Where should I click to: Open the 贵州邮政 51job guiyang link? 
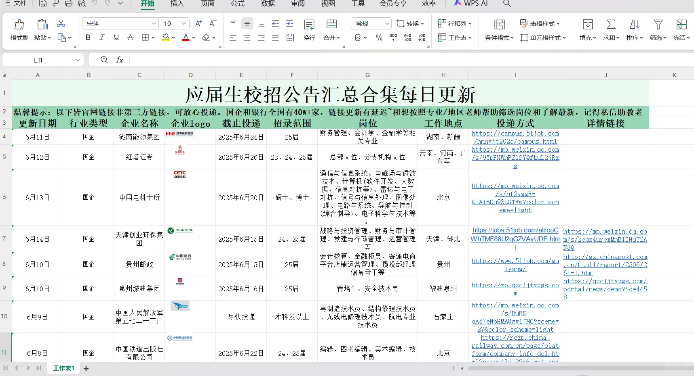(x=515, y=265)
